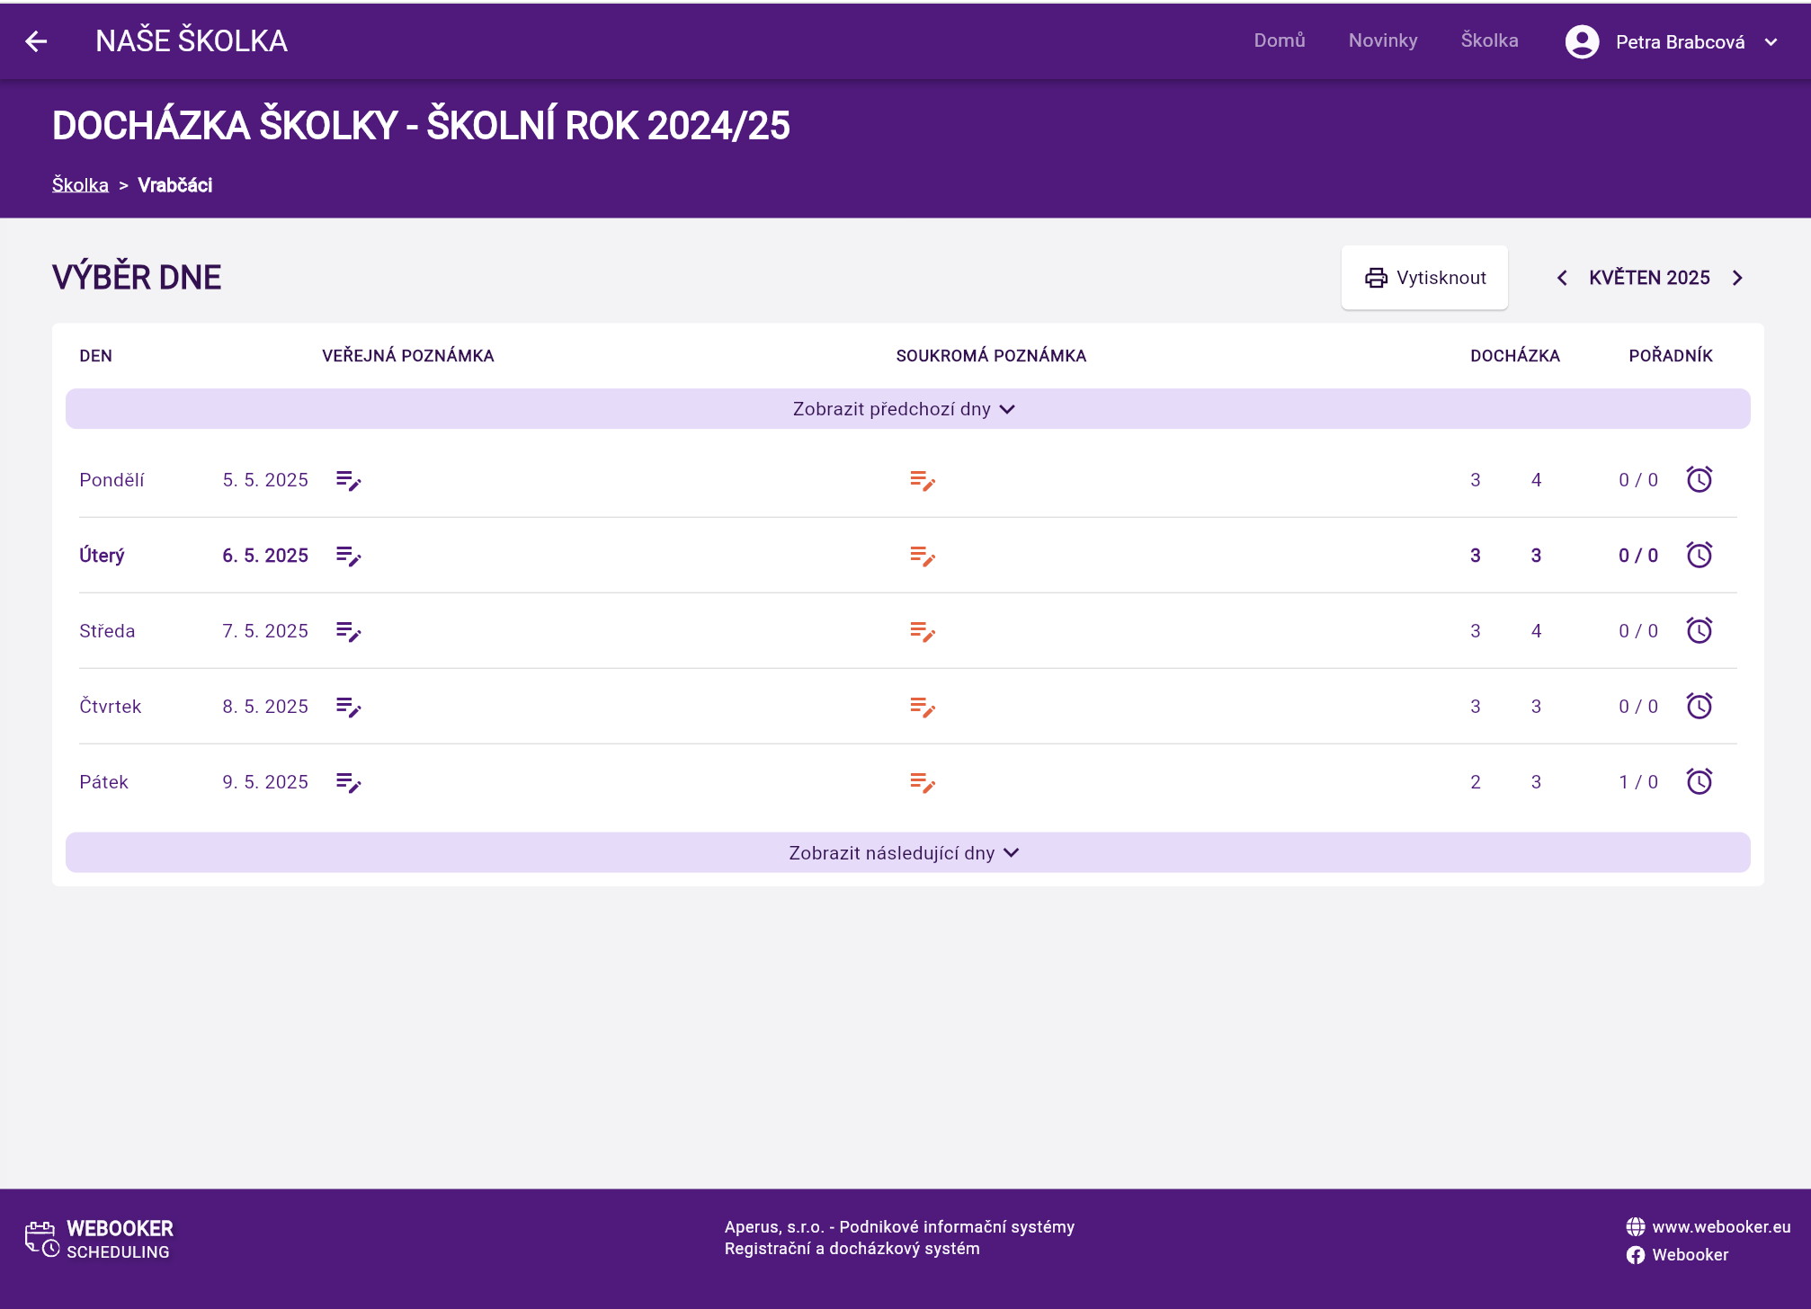Viewport: 1811px width, 1309px height.
Task: Go to next month after Květen 2025
Action: click(1737, 278)
